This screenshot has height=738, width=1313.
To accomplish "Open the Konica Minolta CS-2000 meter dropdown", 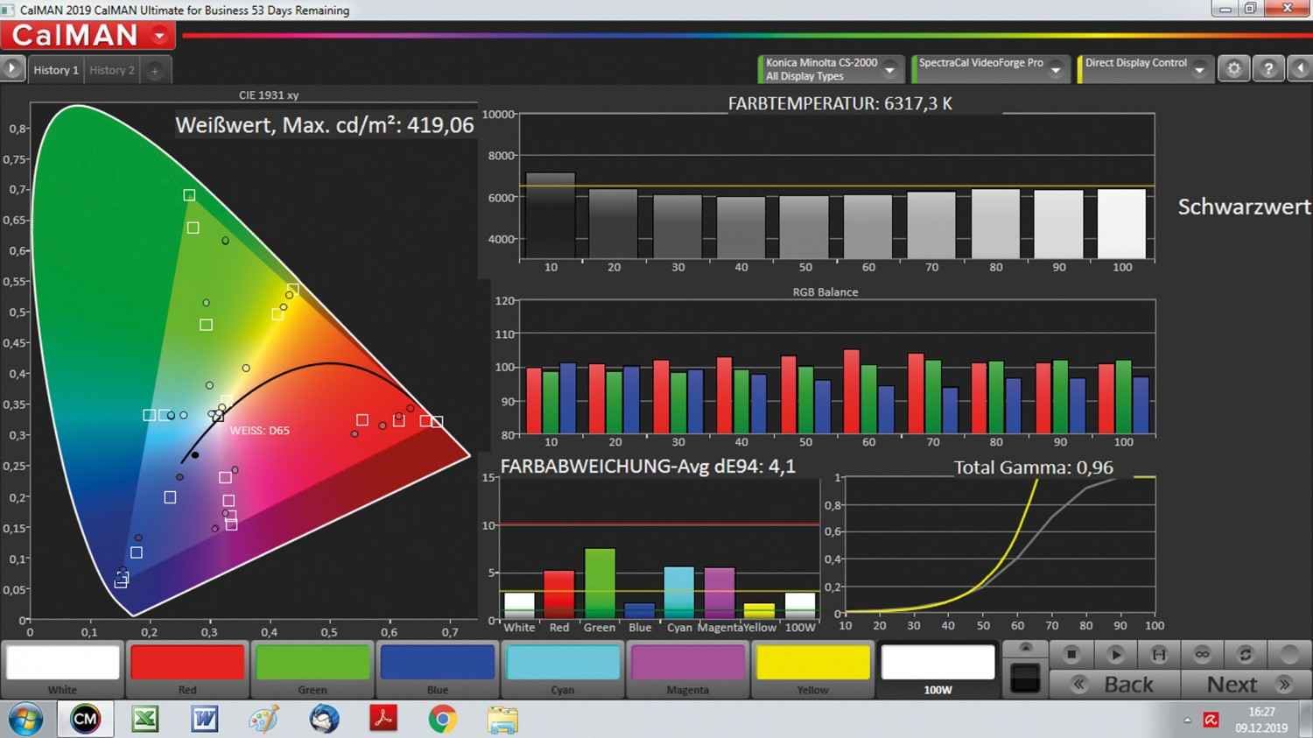I will click(890, 69).
